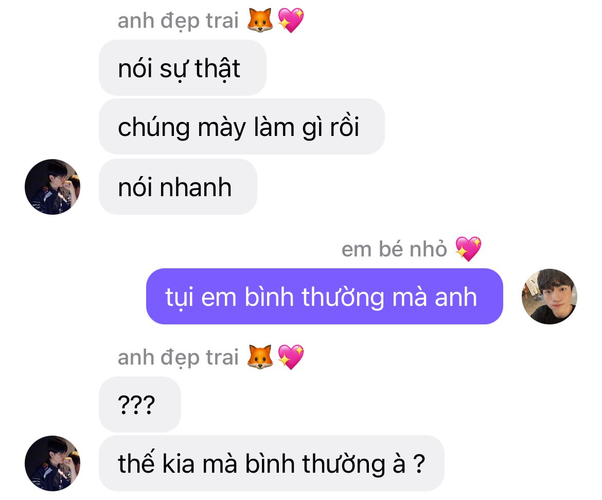Open the avatar next to the purple message

click(550, 296)
